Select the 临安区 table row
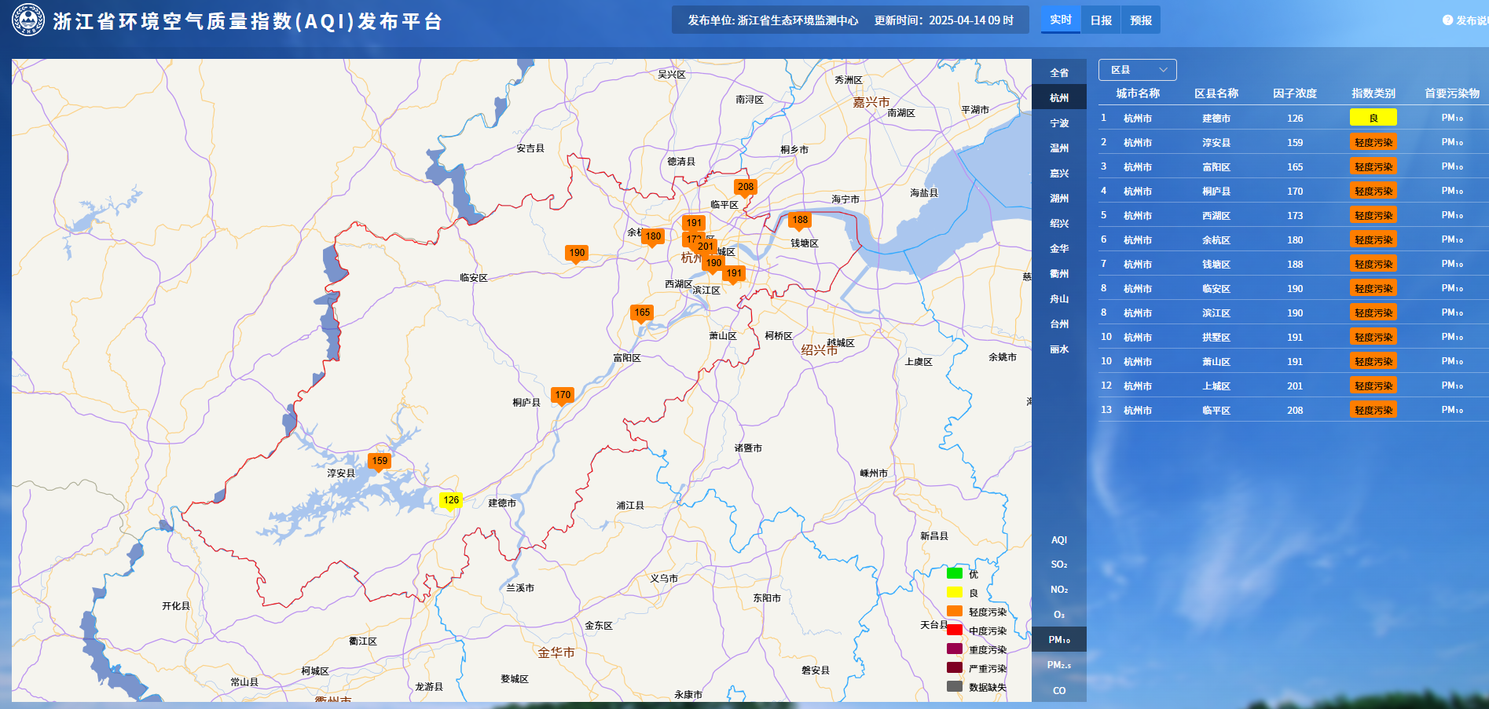 [1293, 288]
